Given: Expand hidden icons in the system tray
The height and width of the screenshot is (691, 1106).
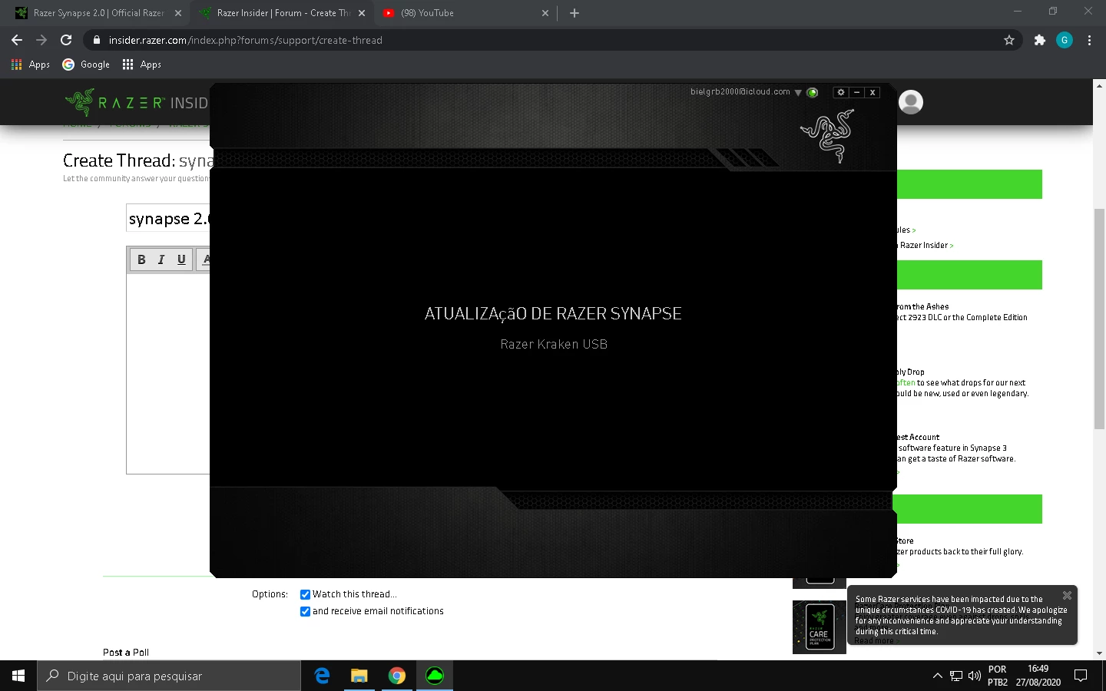Looking at the screenshot, I should tap(938, 676).
